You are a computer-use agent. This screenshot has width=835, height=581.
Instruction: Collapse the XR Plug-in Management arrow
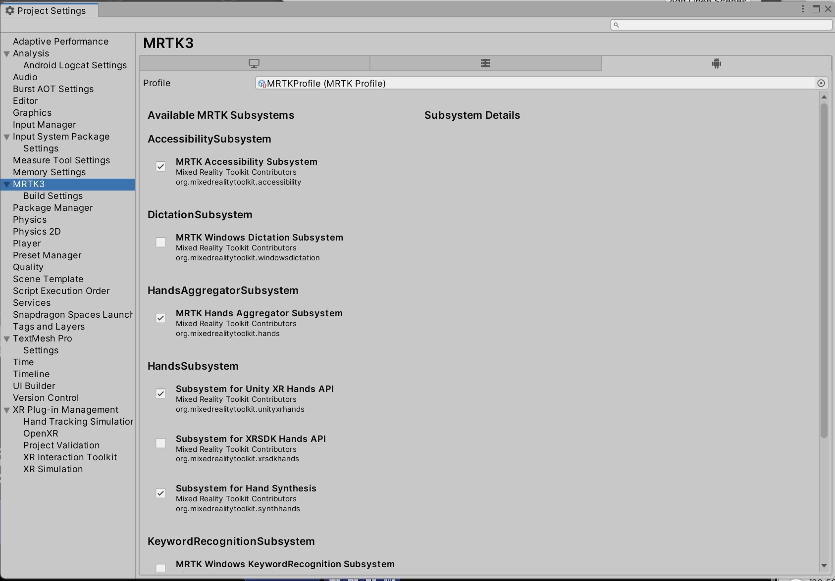coord(7,410)
